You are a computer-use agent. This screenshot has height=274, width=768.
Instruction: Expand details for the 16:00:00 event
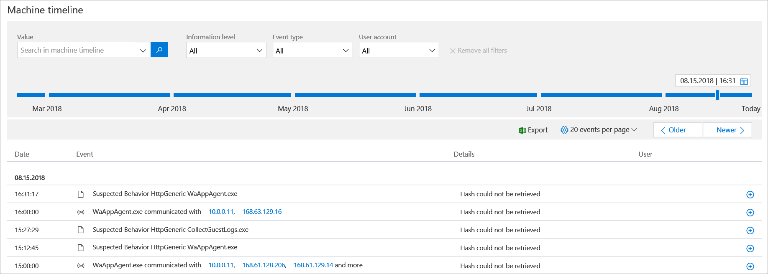(750, 213)
